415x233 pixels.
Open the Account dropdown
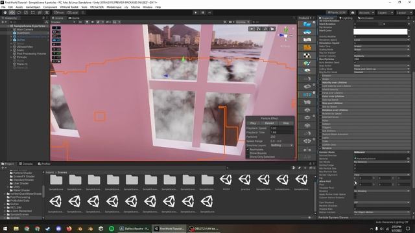coord(366,12)
